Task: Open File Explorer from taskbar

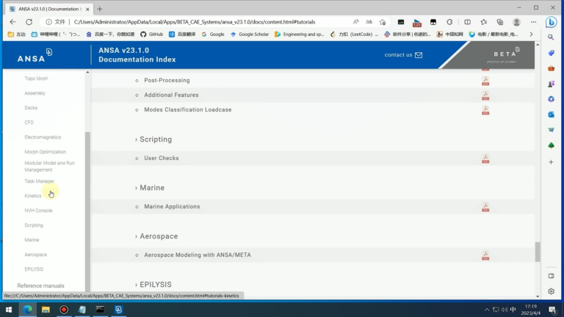Action: [46, 310]
